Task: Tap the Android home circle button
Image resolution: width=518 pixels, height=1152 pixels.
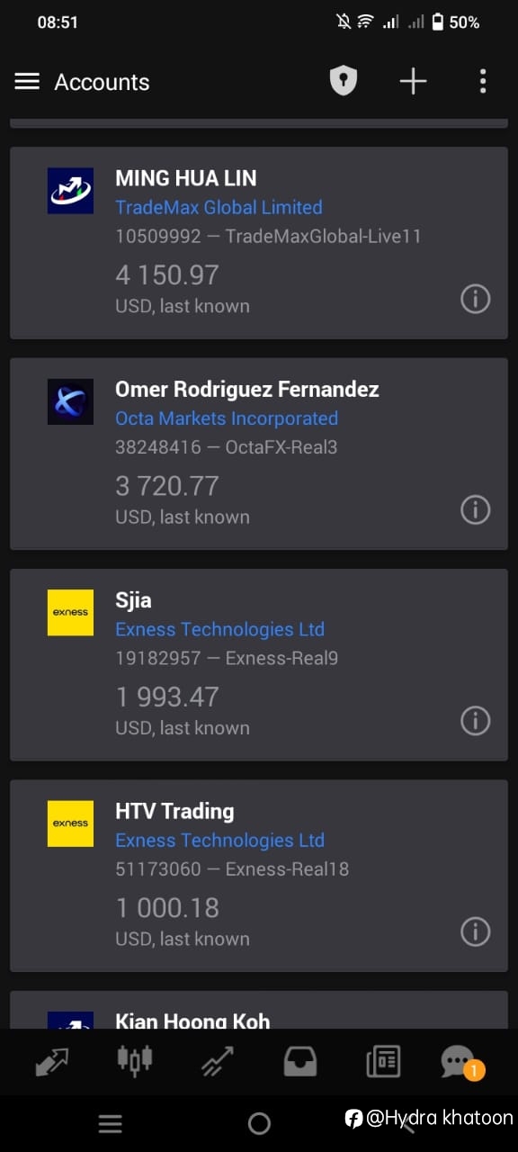Action: (259, 1123)
